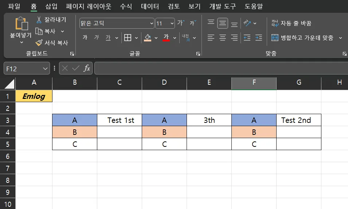Image resolution: width=348 pixels, height=209 pixels.
Task: Center text horizontally
Action: [223, 38]
